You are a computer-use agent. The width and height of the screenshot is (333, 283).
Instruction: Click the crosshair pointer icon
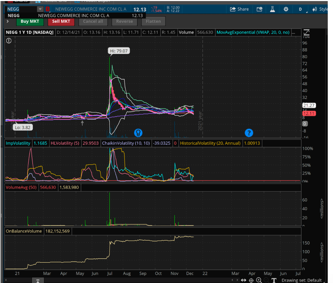[x=251, y=280]
